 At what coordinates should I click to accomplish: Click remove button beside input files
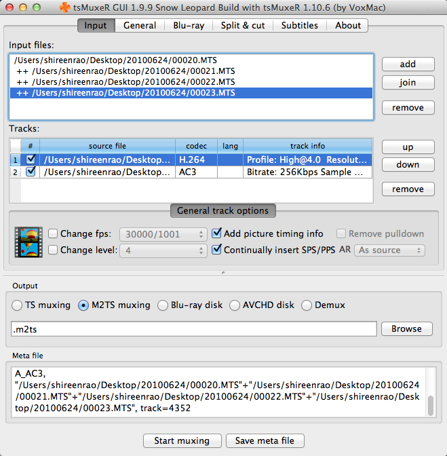point(408,108)
